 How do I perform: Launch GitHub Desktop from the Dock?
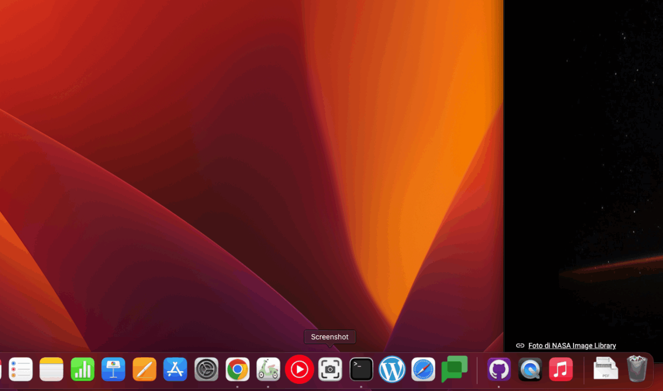point(499,369)
